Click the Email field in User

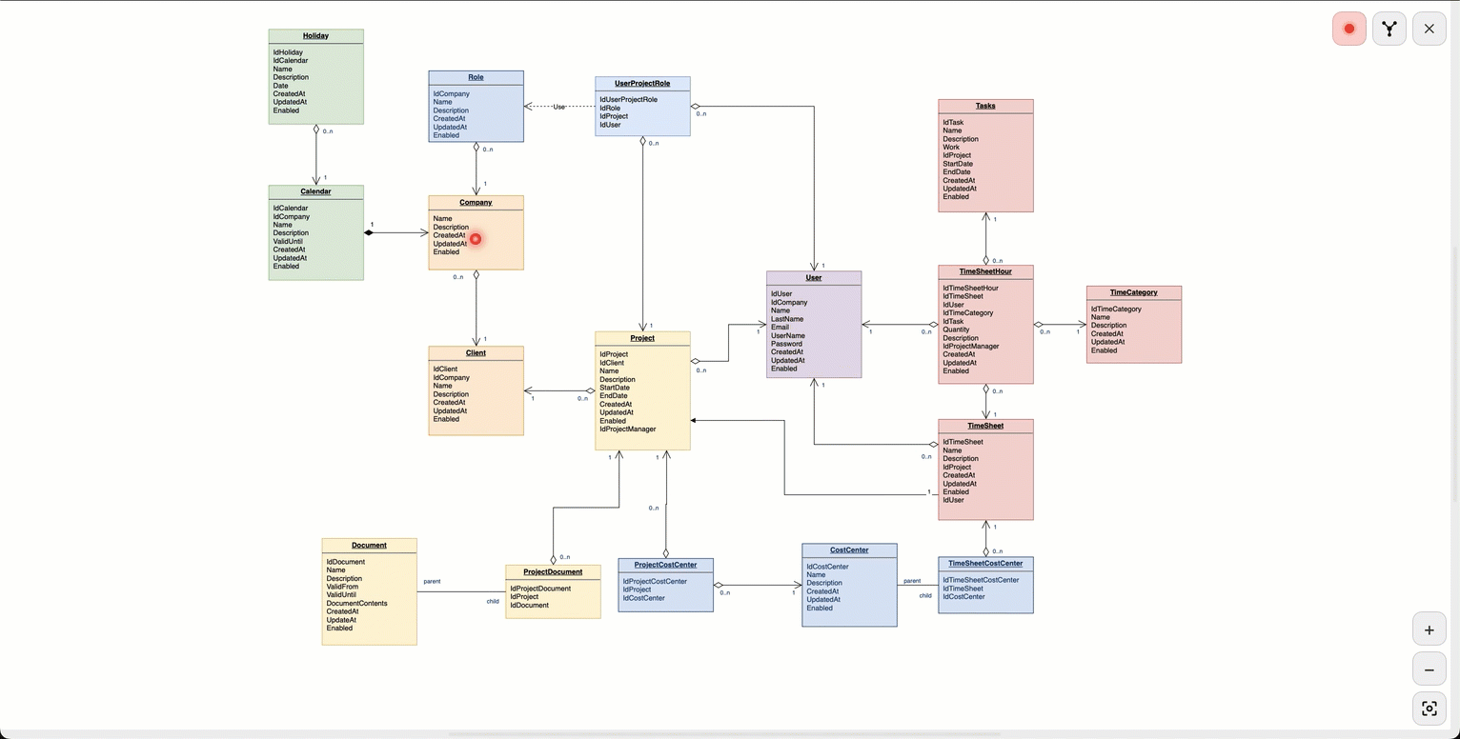coord(780,327)
